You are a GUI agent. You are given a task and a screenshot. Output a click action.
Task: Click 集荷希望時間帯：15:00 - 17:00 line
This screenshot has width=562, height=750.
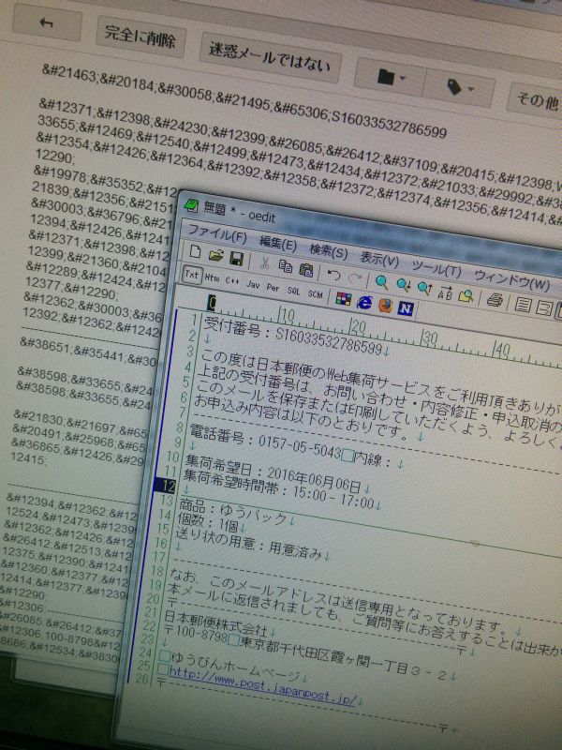[x=279, y=487]
